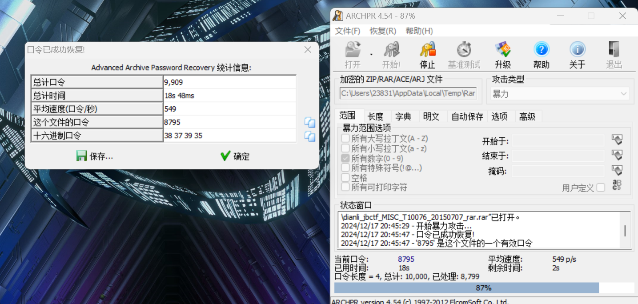Image resolution: width=638 pixels, height=304 pixels.
Task: Click the 保存... button in the dialog
Action: 94,156
